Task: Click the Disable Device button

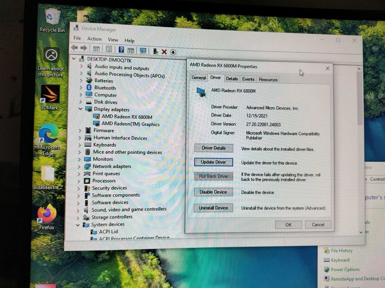Action: coord(213,192)
